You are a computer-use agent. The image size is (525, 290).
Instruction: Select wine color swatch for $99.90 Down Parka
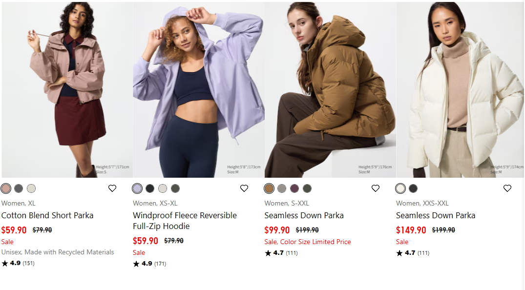pos(294,188)
